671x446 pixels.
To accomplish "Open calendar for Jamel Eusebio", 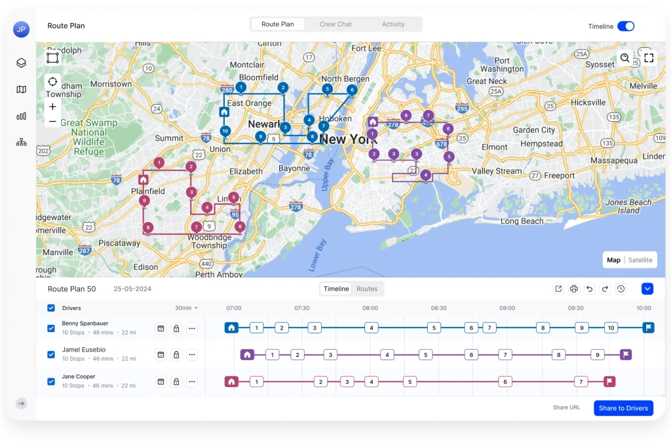I will (161, 354).
